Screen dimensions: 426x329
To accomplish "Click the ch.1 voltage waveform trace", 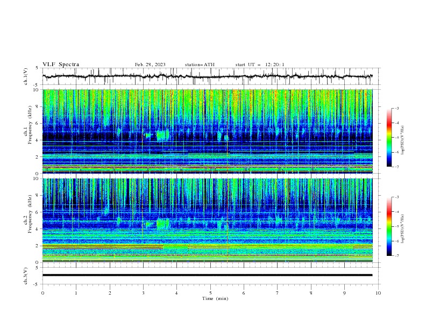I will pos(207,76).
